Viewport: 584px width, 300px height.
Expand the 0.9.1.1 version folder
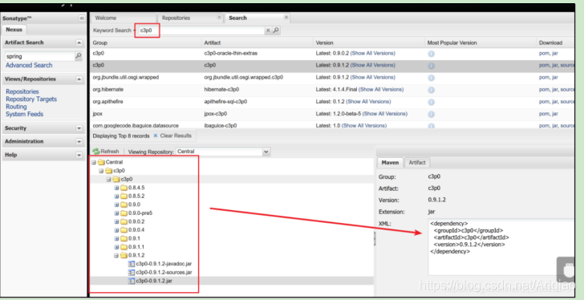(x=116, y=248)
